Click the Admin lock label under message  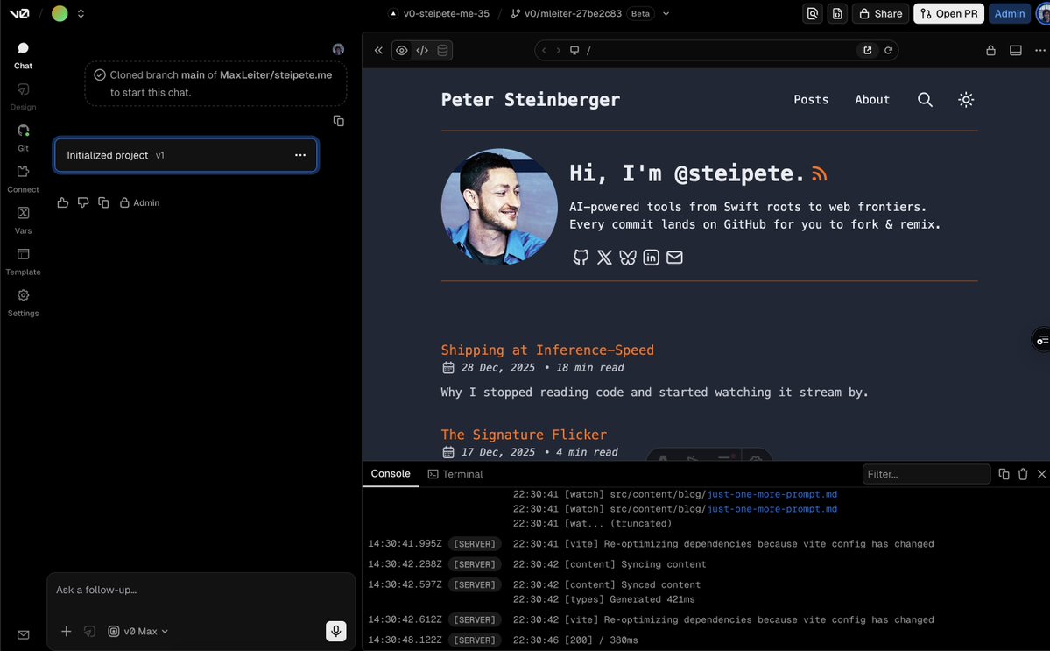coord(139,202)
